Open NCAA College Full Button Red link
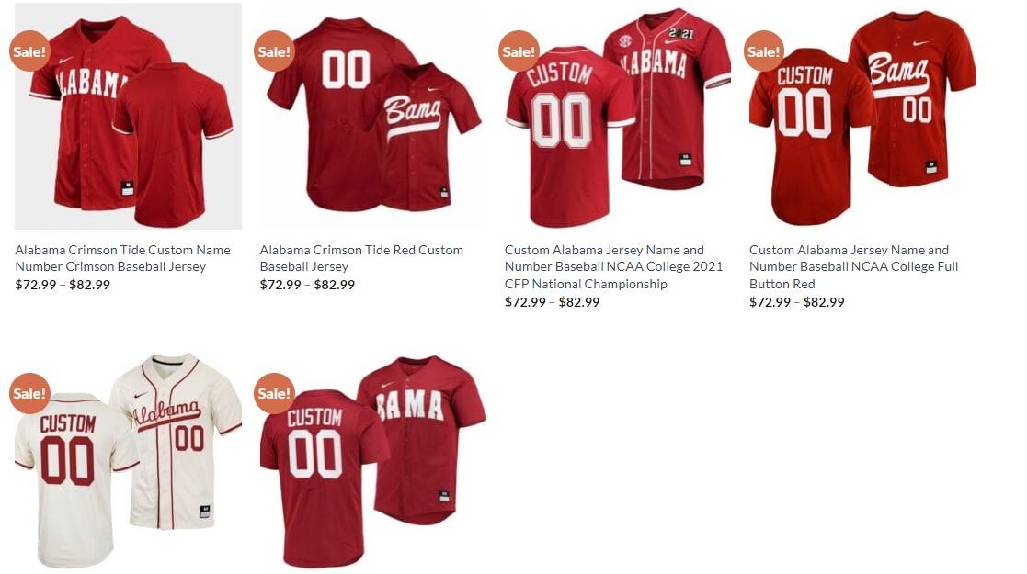Image resolution: width=1027 pixels, height=574 pixels. coord(853,266)
